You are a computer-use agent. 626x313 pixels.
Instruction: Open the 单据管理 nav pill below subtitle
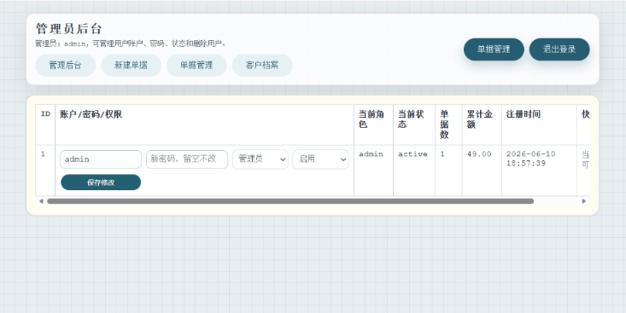point(196,65)
